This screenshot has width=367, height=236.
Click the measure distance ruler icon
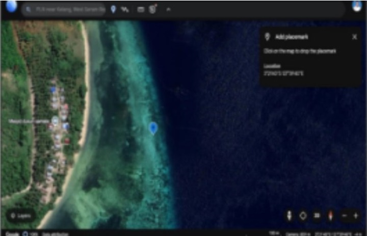pyautogui.click(x=141, y=10)
